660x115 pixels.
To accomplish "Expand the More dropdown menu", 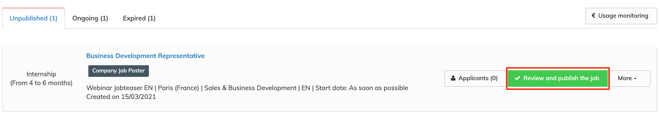I will click(627, 78).
